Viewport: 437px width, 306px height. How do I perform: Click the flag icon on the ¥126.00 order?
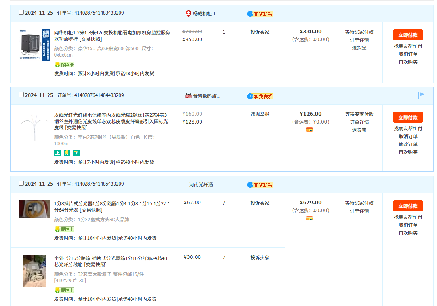point(421,95)
